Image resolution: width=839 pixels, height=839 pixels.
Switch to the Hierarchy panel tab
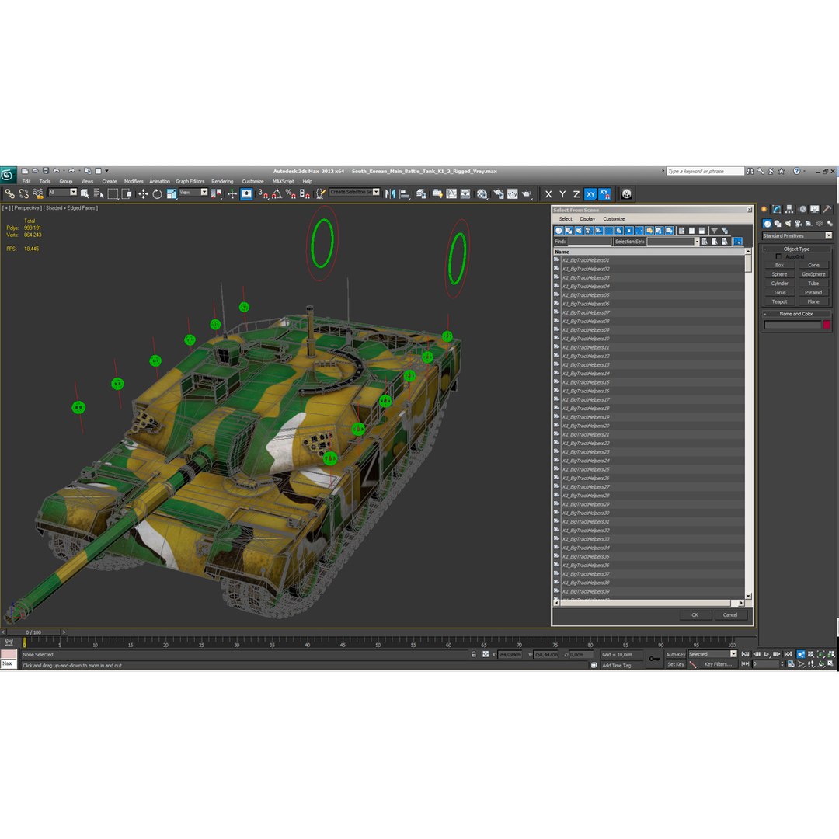coord(789,209)
